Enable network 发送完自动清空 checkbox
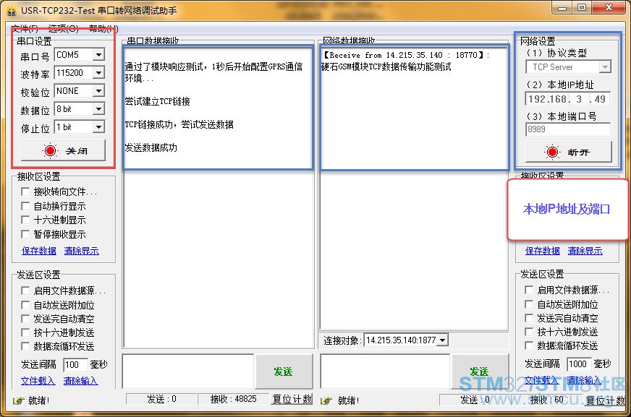The height and width of the screenshot is (417, 631). [529, 318]
